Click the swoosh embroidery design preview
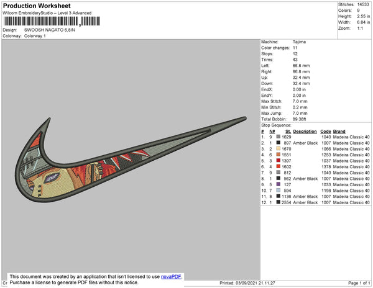 pyautogui.click(x=131, y=160)
